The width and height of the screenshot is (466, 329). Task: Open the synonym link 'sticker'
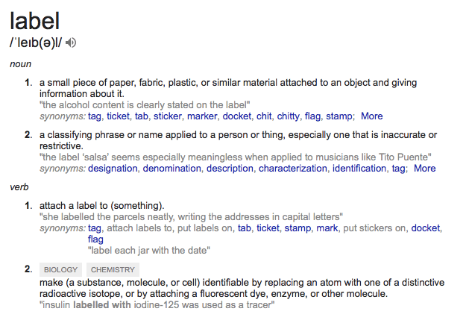(x=167, y=116)
